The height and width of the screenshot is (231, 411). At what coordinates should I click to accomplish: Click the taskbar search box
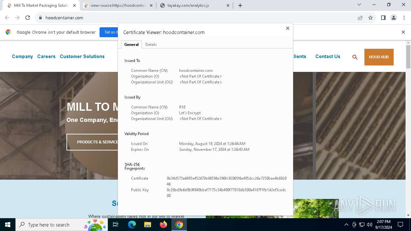point(62,225)
